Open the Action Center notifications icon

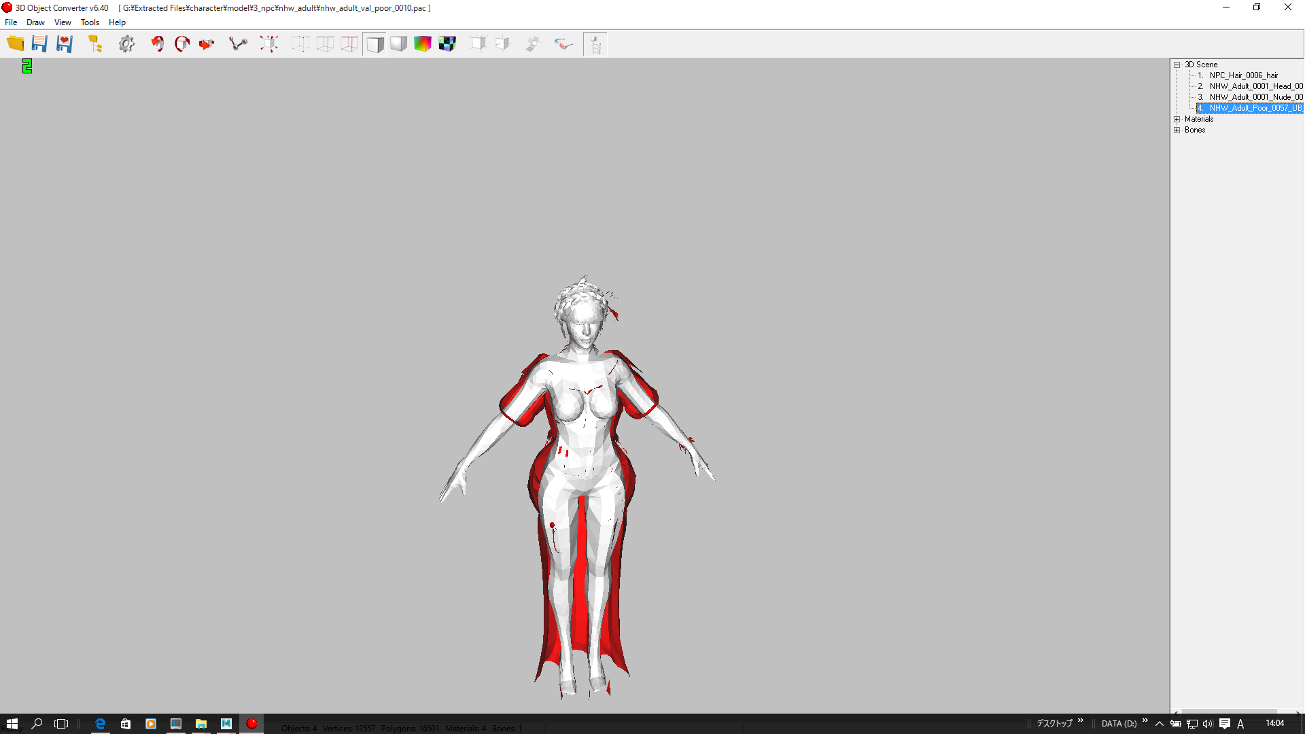coord(1225,724)
